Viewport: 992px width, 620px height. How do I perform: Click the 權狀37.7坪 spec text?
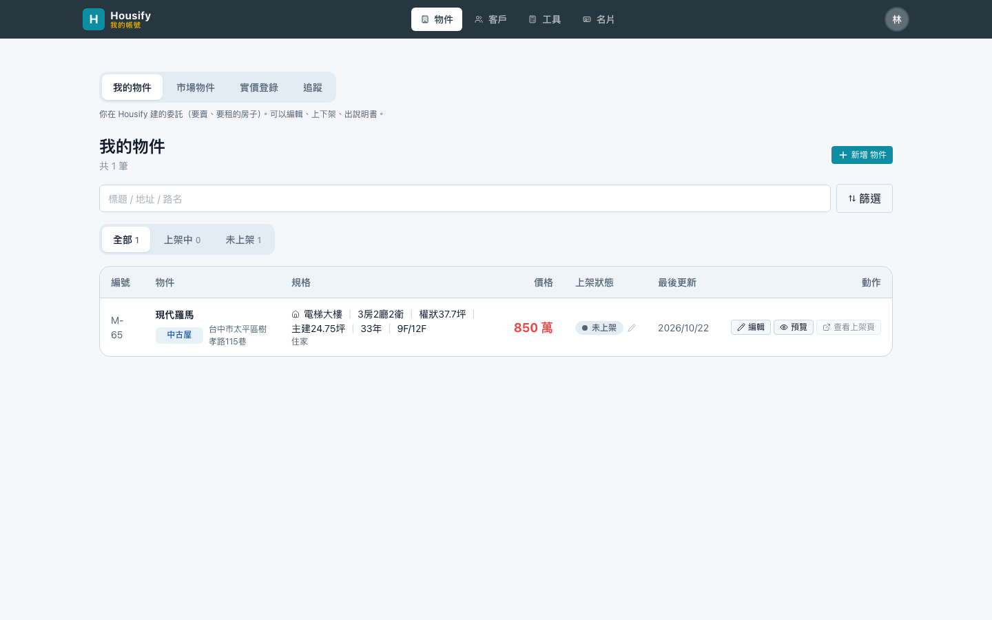click(x=443, y=314)
